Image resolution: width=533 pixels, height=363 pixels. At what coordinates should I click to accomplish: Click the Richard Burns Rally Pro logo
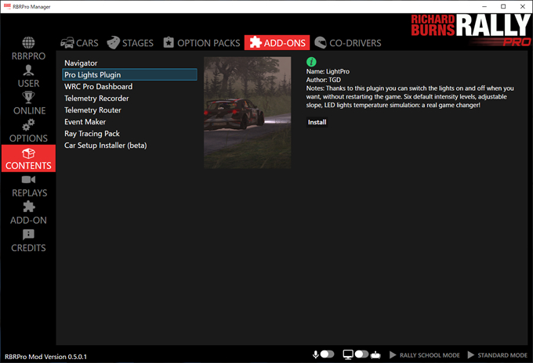pos(470,30)
